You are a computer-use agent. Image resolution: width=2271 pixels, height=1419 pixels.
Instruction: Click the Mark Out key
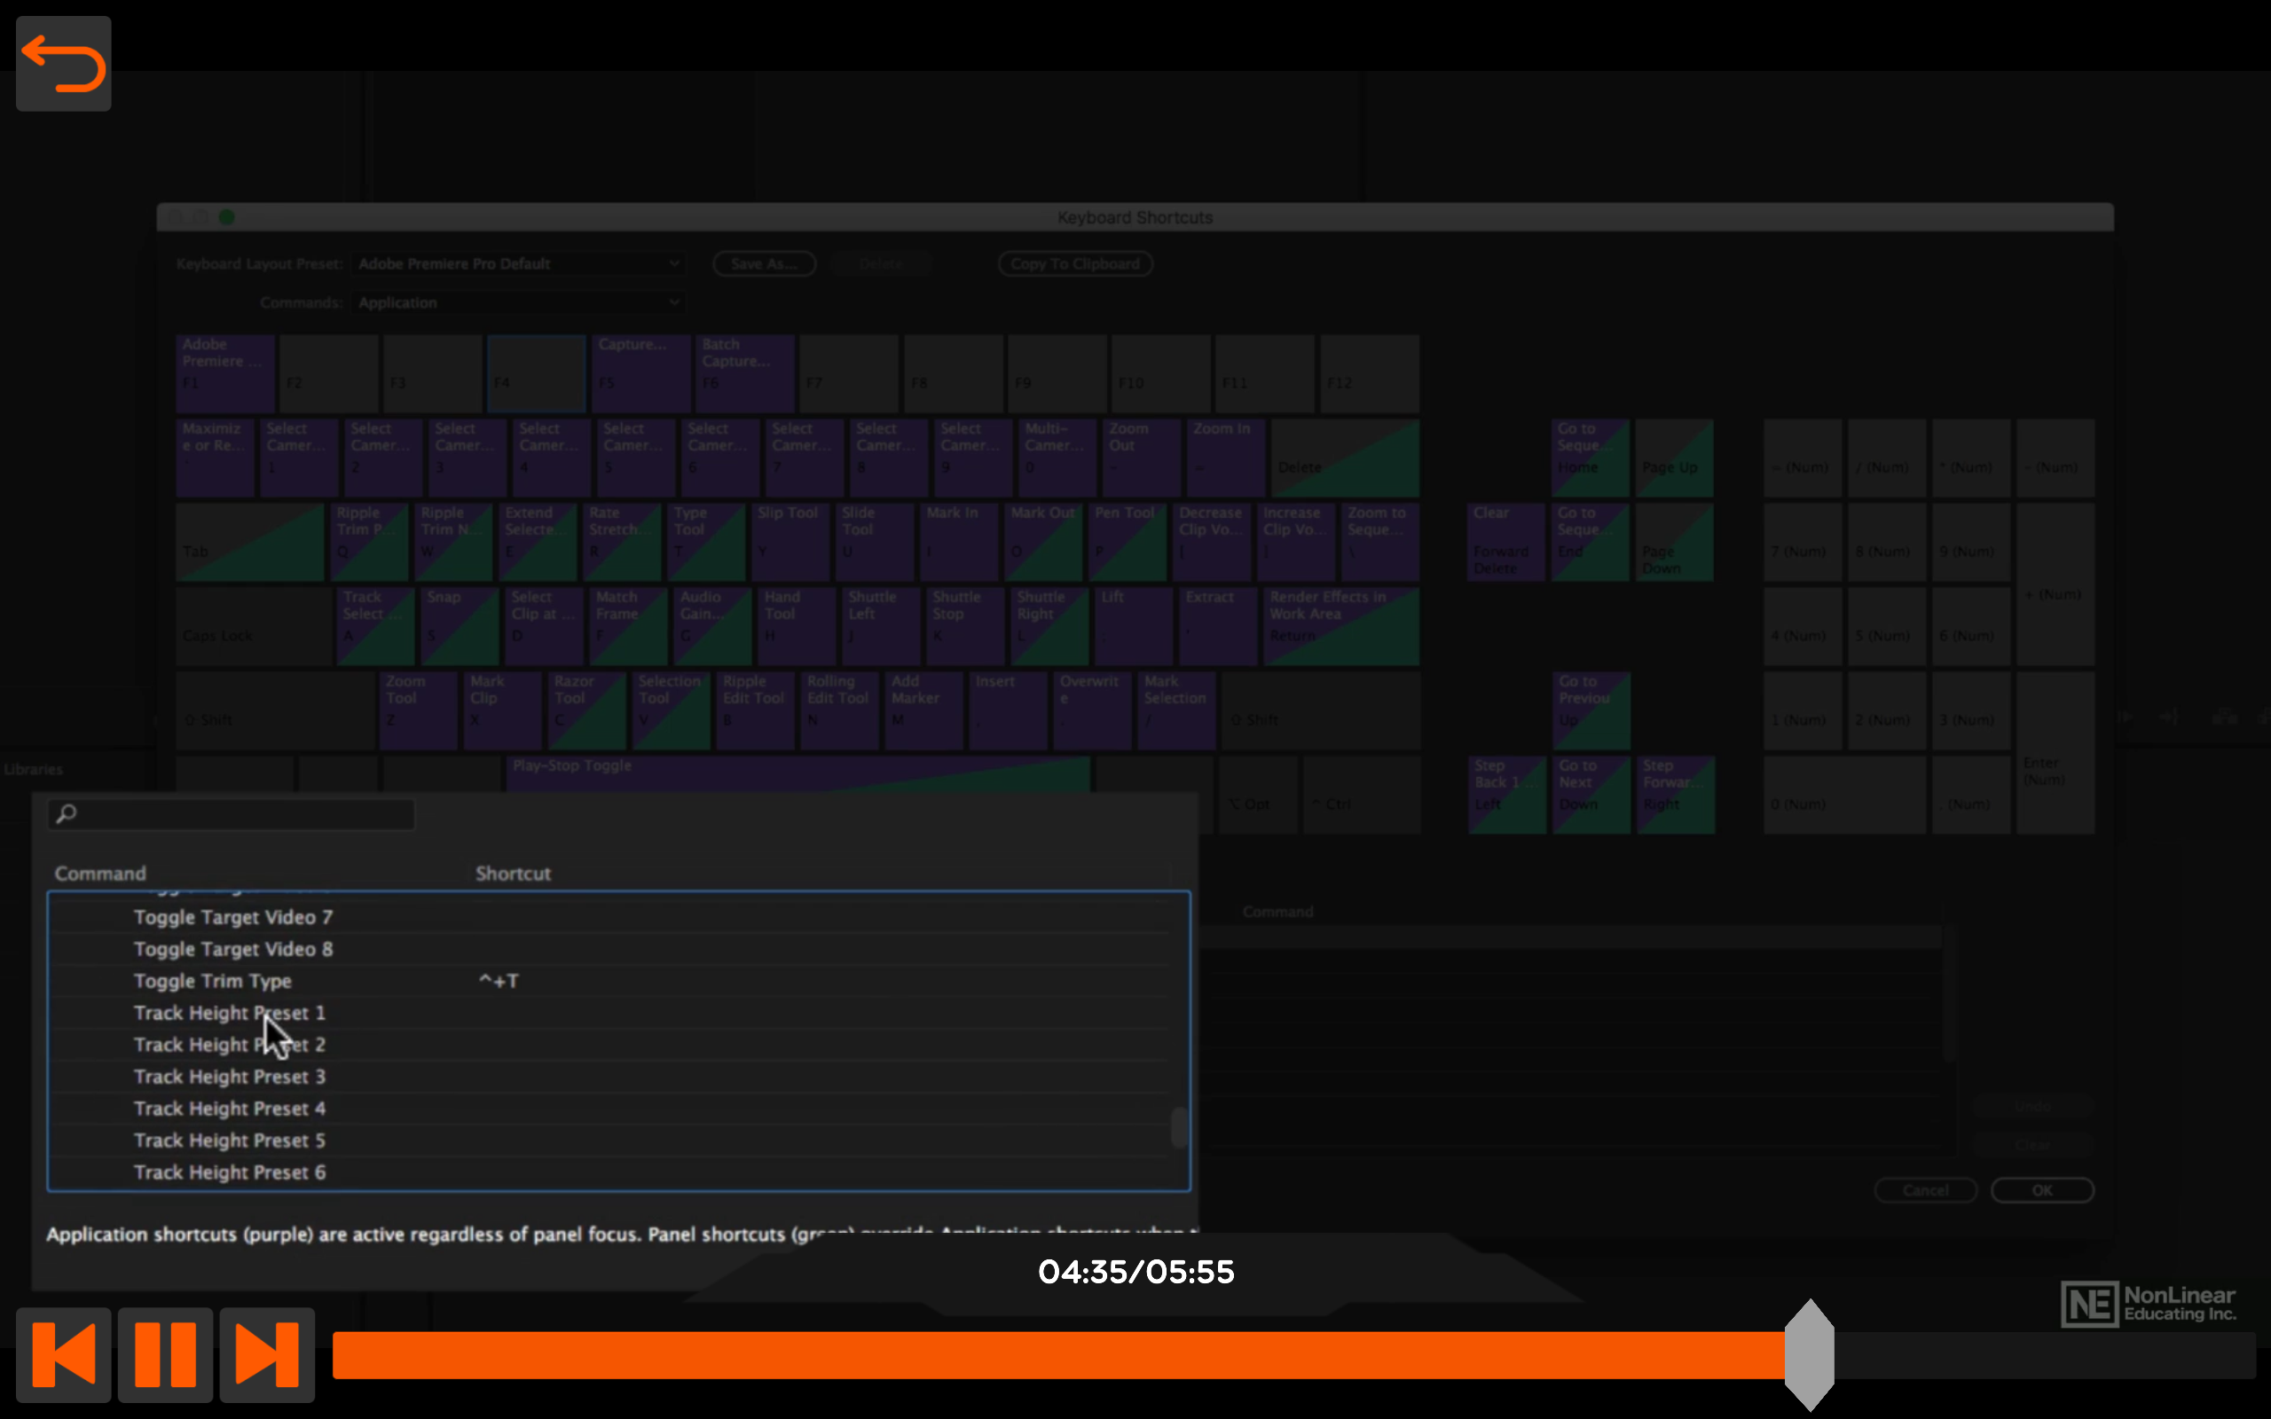point(1042,542)
